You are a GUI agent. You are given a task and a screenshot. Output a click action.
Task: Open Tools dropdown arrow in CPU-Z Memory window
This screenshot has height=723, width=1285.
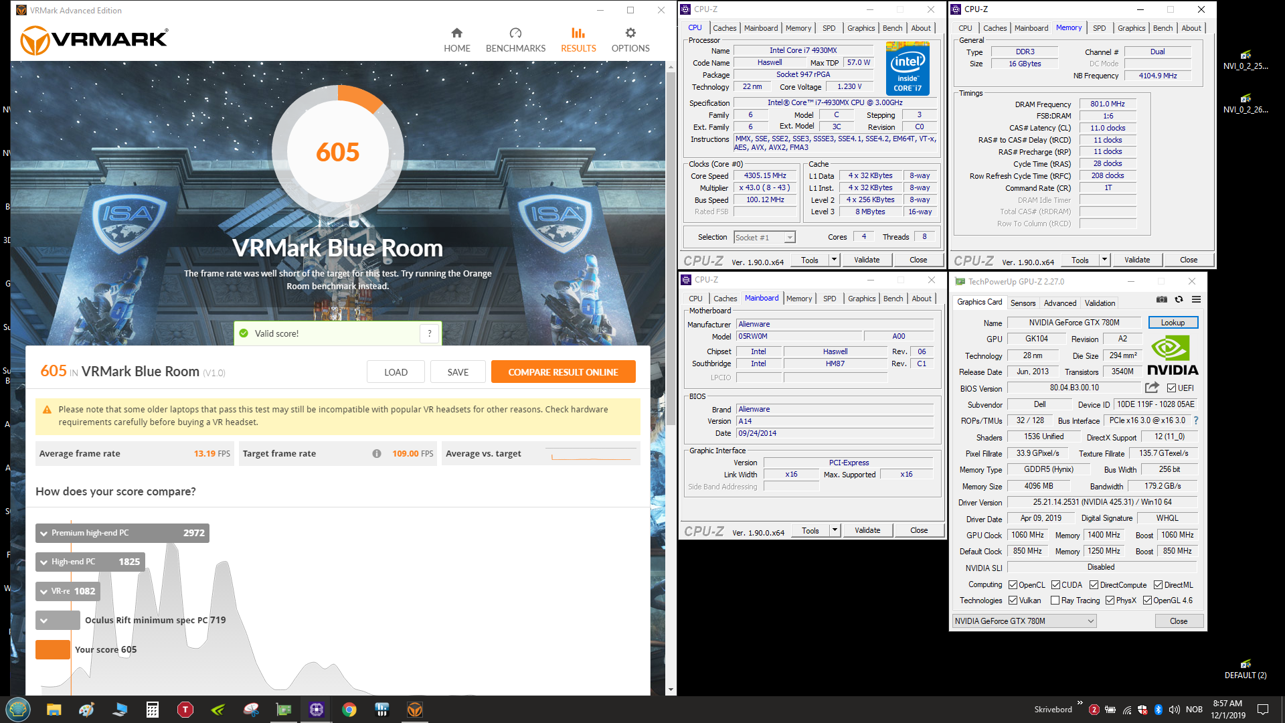pos(1104,260)
